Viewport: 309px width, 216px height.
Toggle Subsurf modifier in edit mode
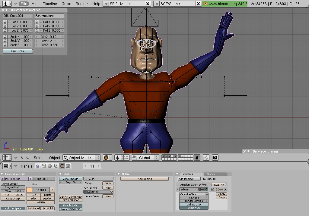(206, 190)
